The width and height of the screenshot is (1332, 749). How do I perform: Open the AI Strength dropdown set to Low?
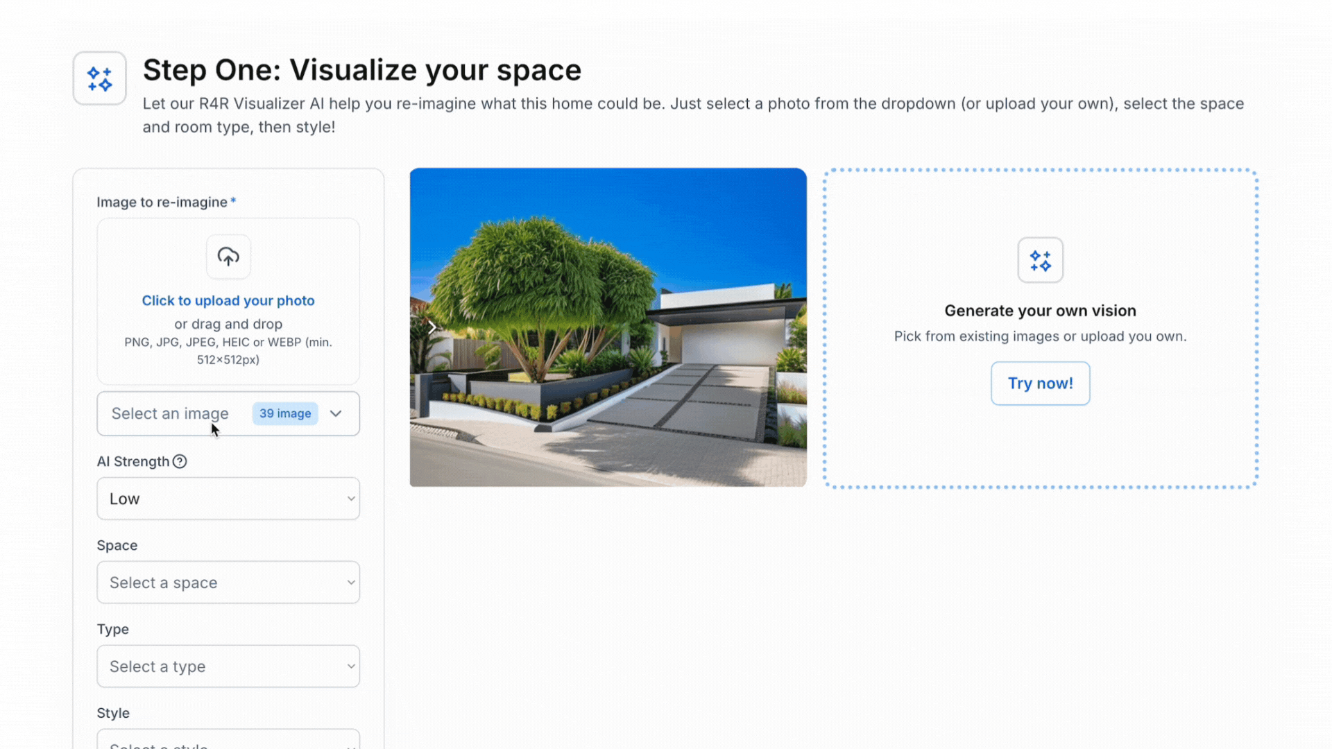(x=228, y=498)
